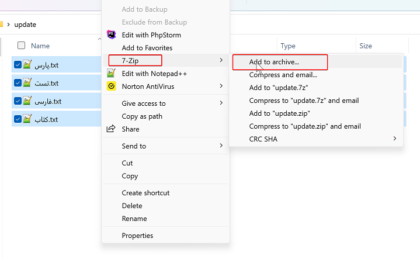This screenshot has height=259, width=420.
Task: Click the file icon of تست.txt
Action: [x=27, y=82]
